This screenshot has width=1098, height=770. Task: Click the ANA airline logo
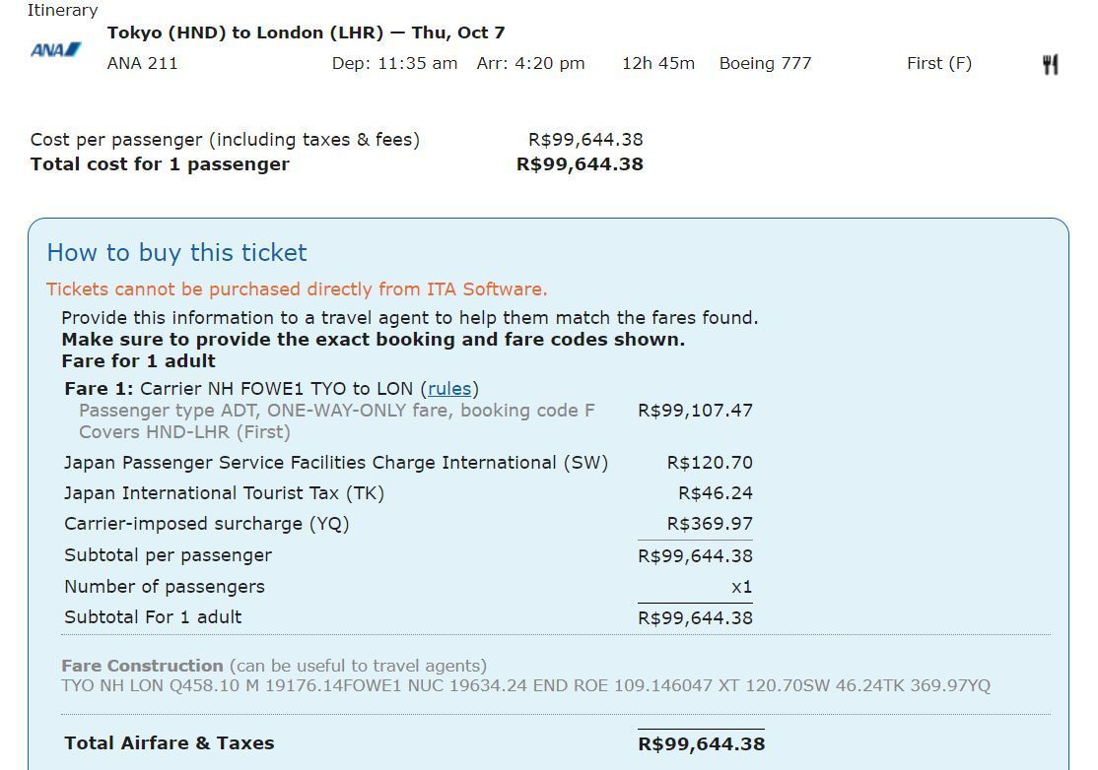[x=55, y=49]
